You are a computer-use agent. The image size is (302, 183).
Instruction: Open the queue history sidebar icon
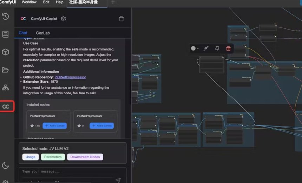[x=5, y=16]
